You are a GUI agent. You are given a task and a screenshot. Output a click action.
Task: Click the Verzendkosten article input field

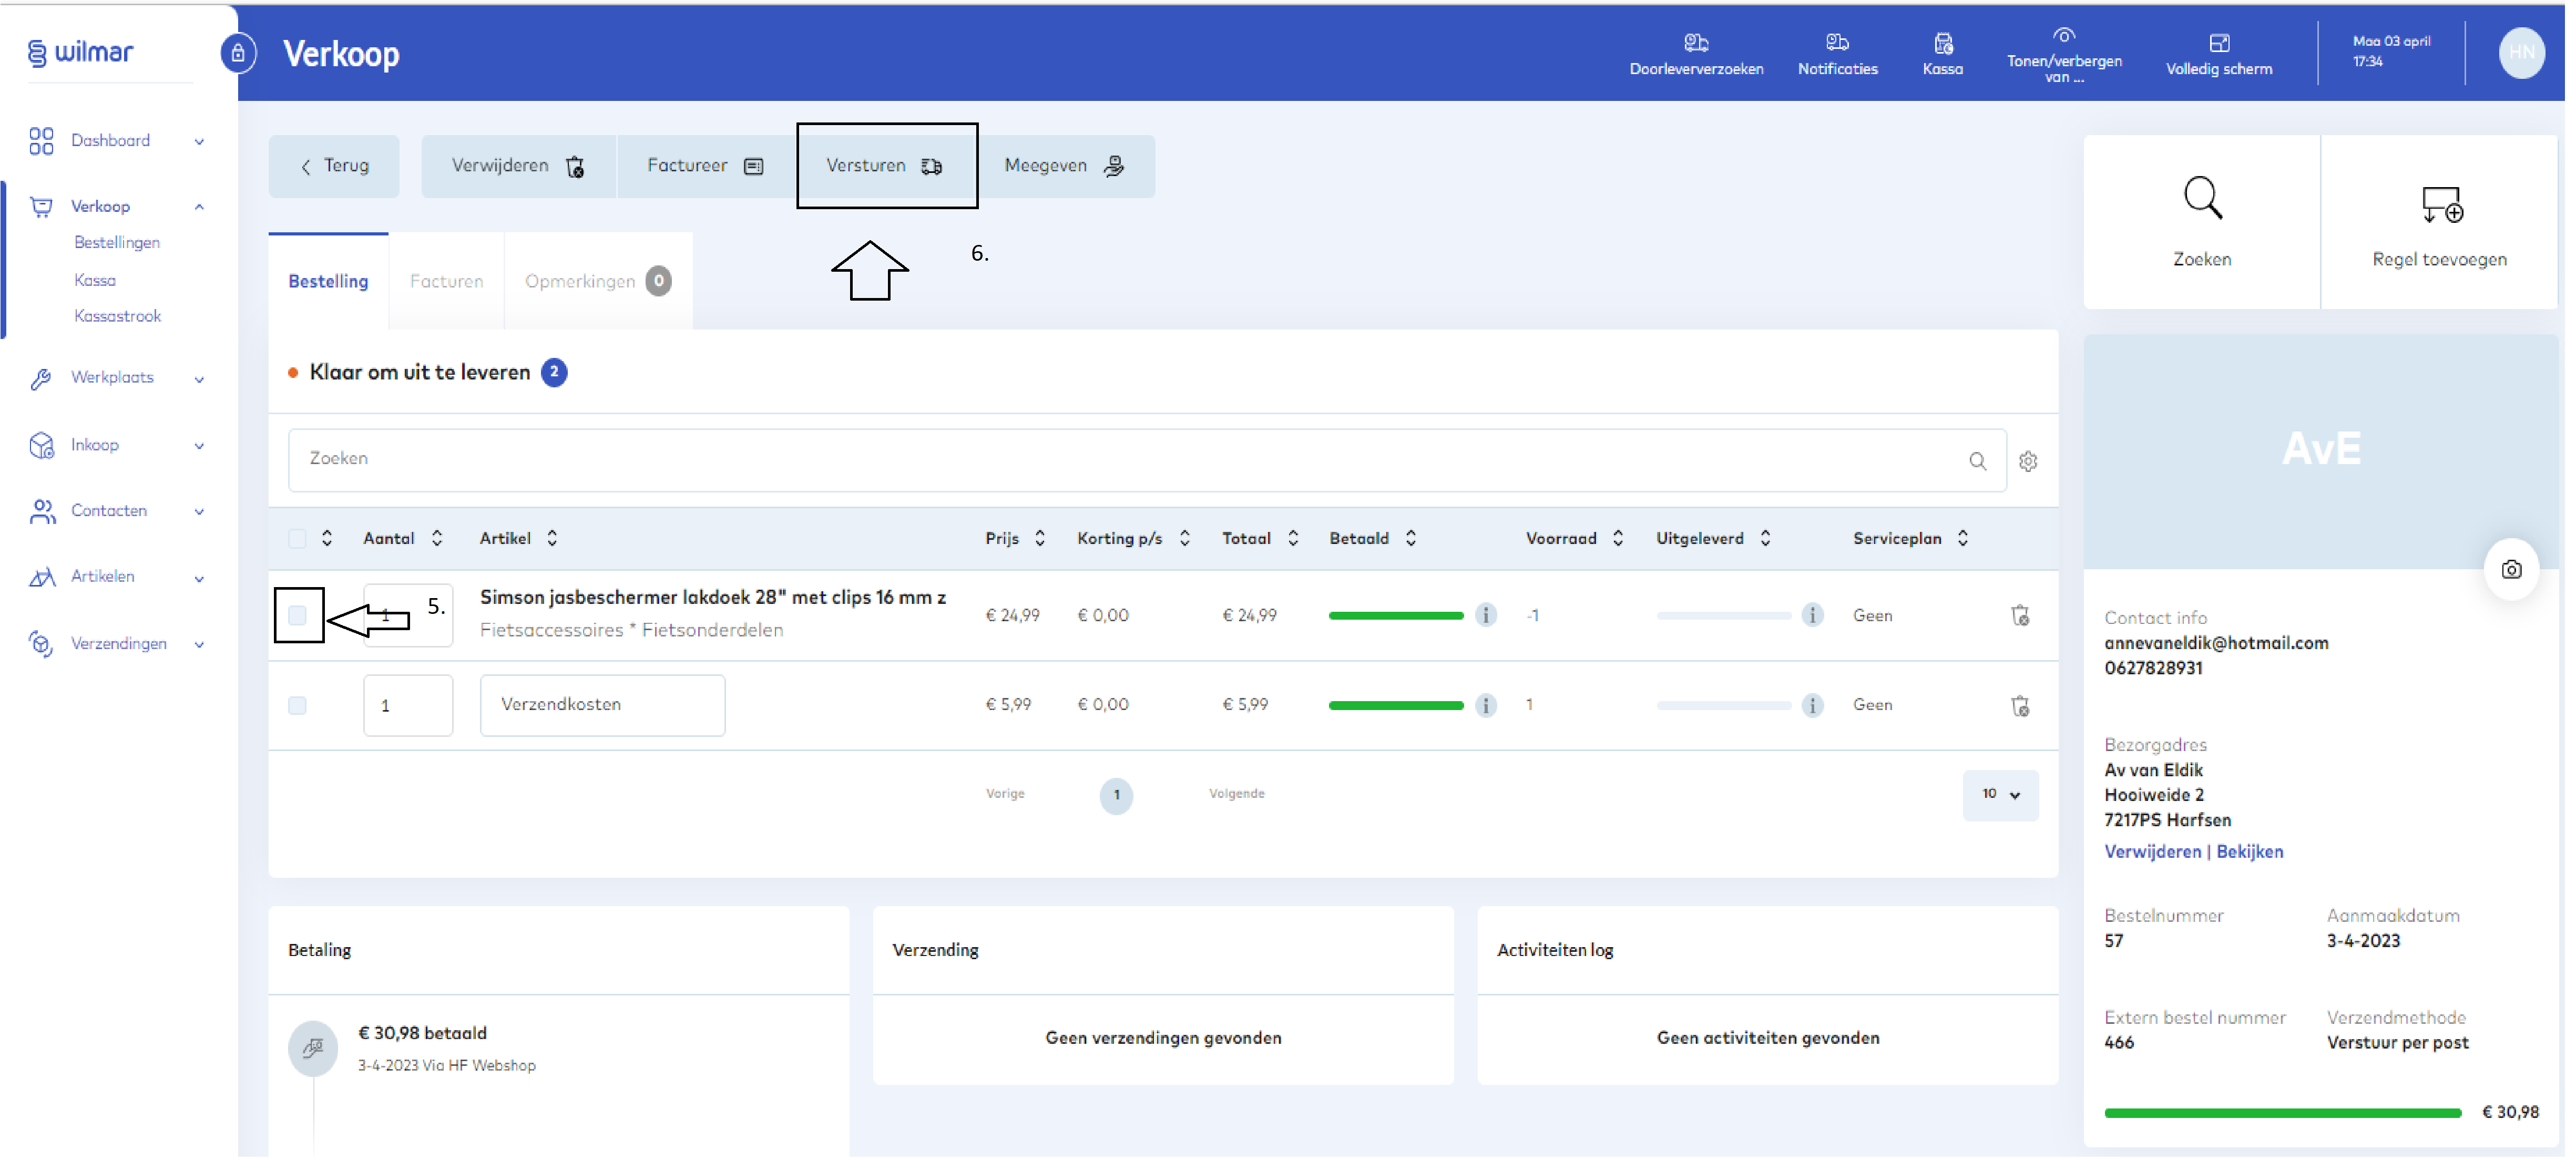tap(604, 708)
